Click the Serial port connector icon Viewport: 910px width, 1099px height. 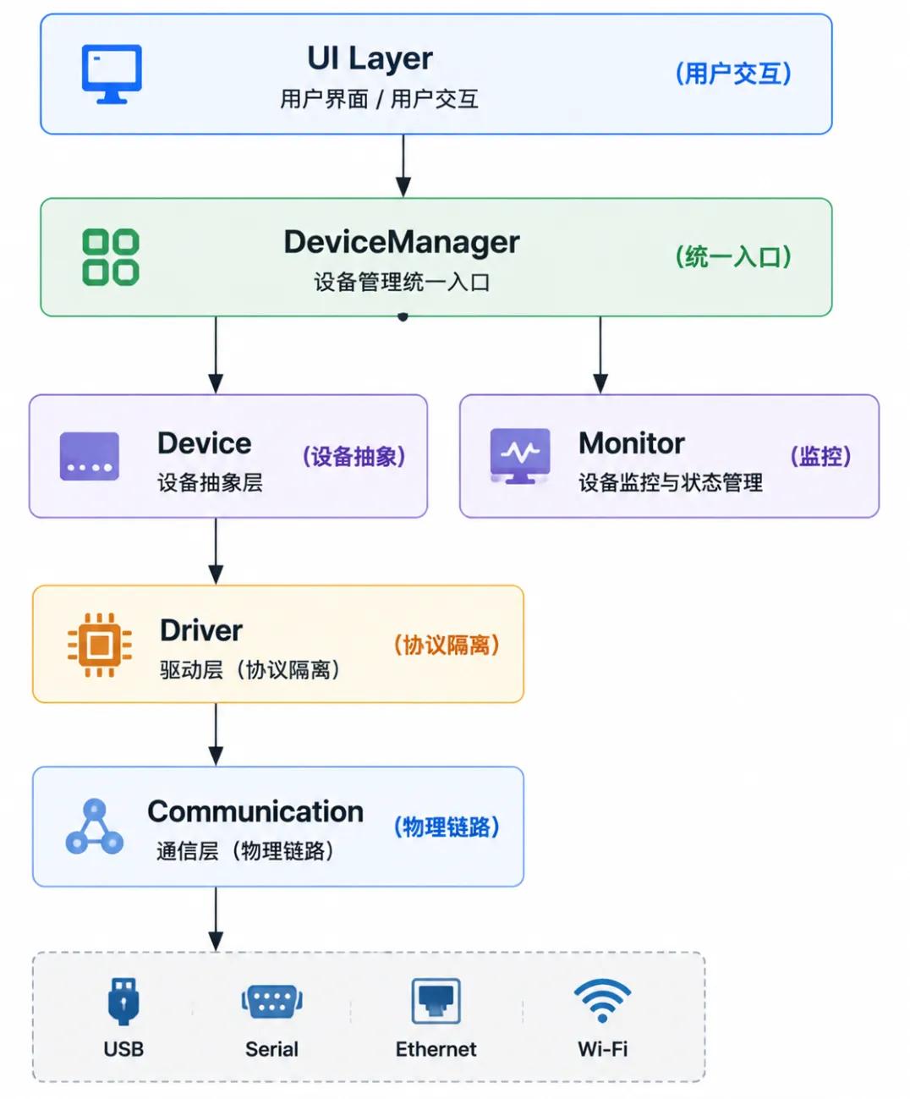coord(272,1002)
